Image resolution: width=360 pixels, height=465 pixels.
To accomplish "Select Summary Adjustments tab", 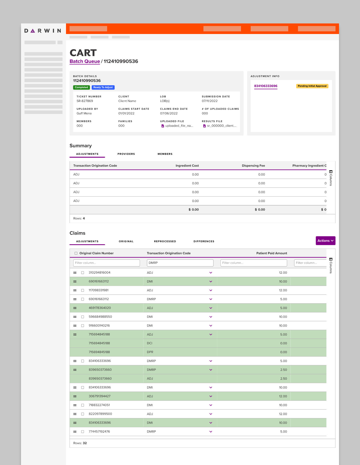I will [87, 154].
